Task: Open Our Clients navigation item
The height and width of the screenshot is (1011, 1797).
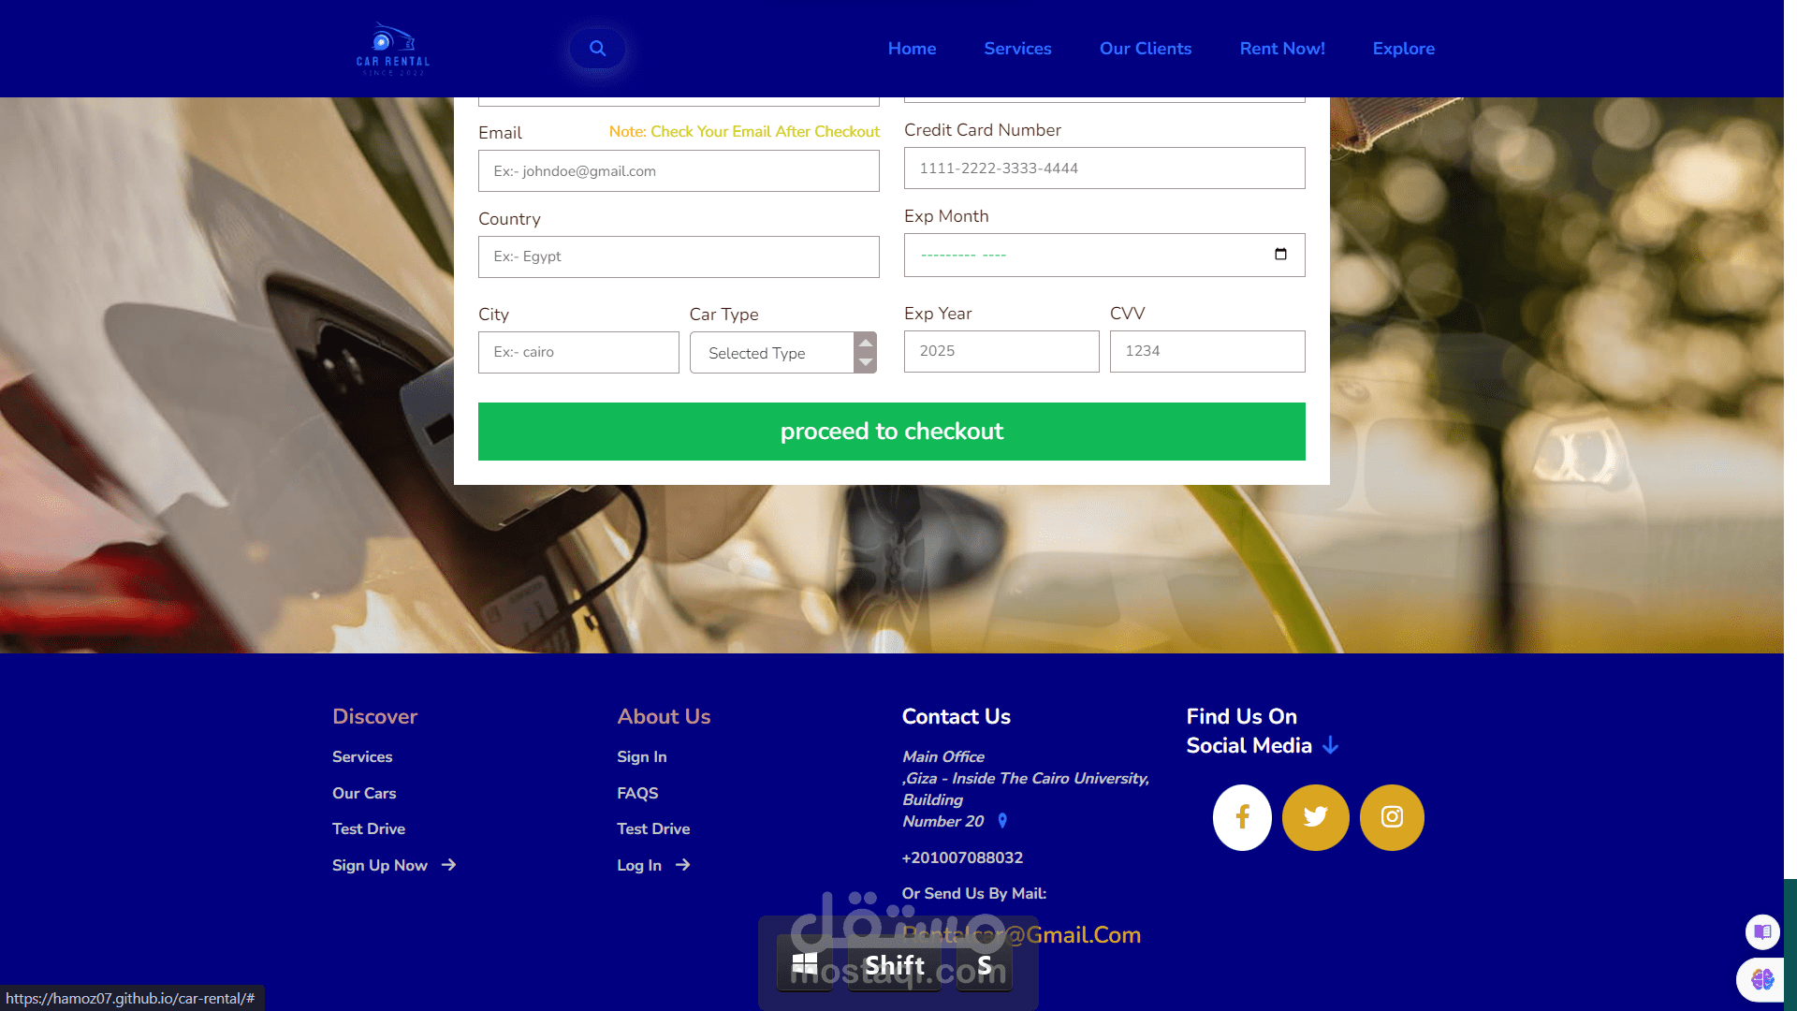Action: tap(1145, 49)
